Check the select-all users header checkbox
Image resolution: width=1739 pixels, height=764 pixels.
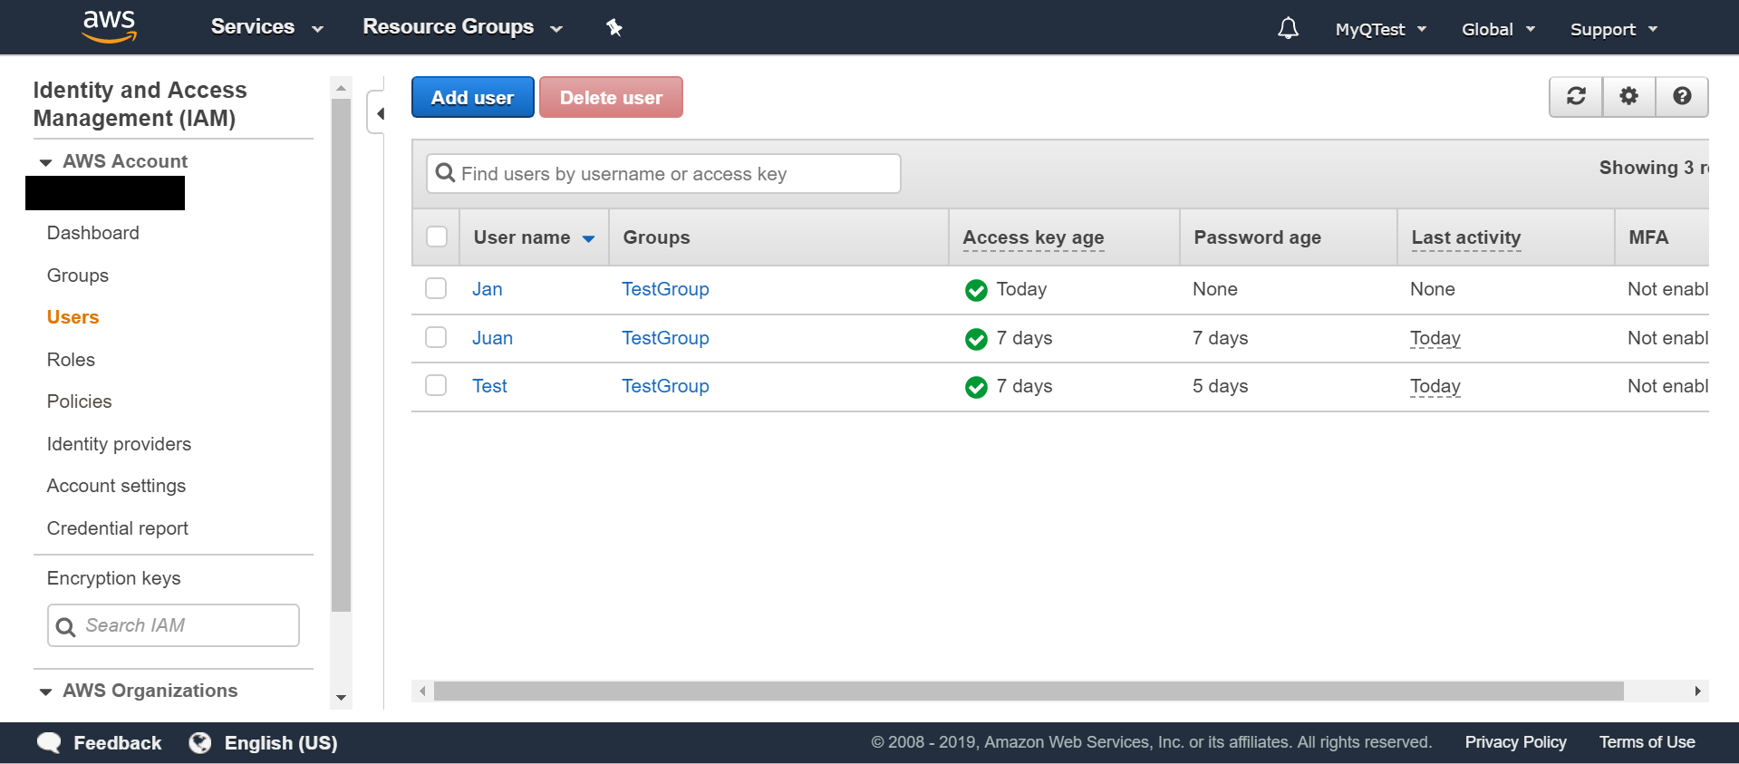click(x=437, y=237)
